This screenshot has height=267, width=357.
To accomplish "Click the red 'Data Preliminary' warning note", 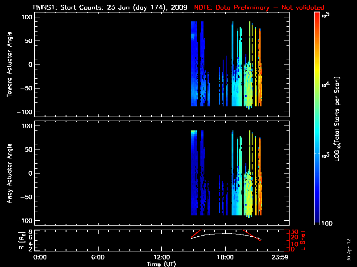I will click(259, 8).
